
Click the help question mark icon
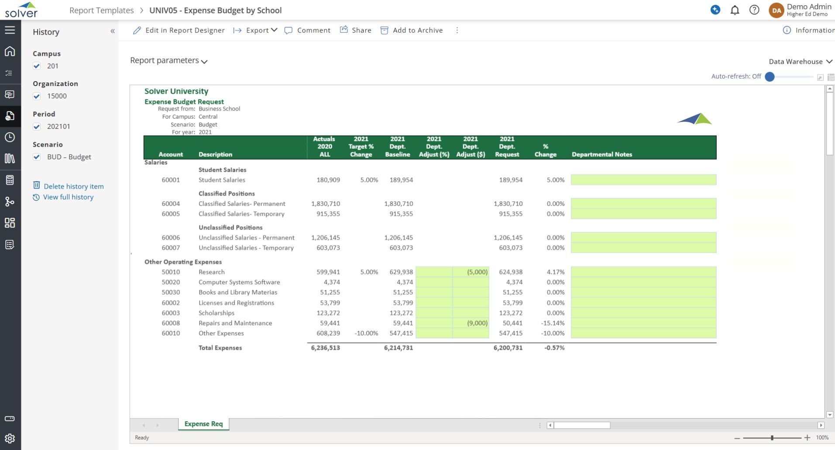click(754, 10)
